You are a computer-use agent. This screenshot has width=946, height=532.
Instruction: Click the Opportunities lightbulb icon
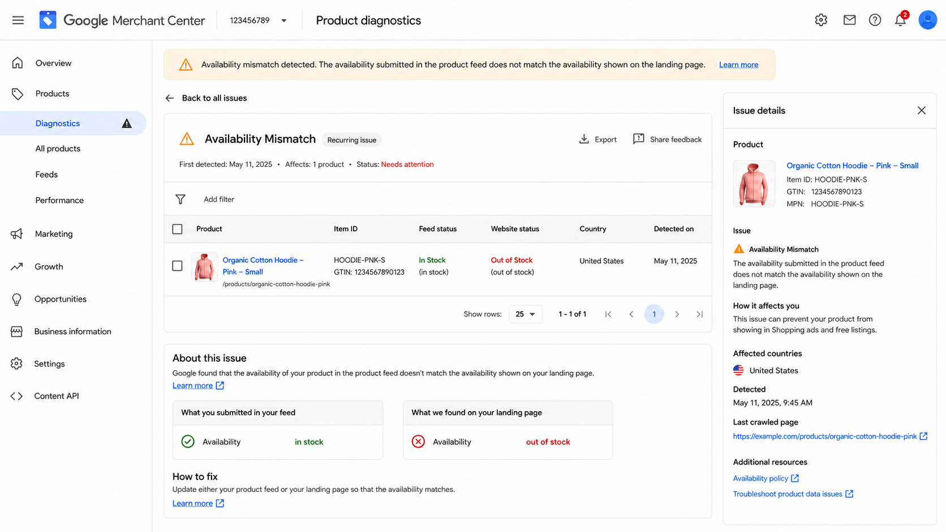[17, 299]
